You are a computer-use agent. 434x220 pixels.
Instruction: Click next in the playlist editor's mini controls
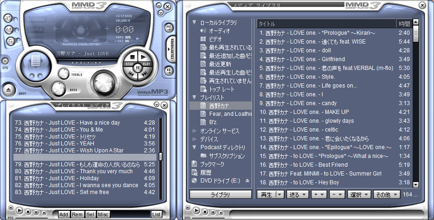coord(44,213)
